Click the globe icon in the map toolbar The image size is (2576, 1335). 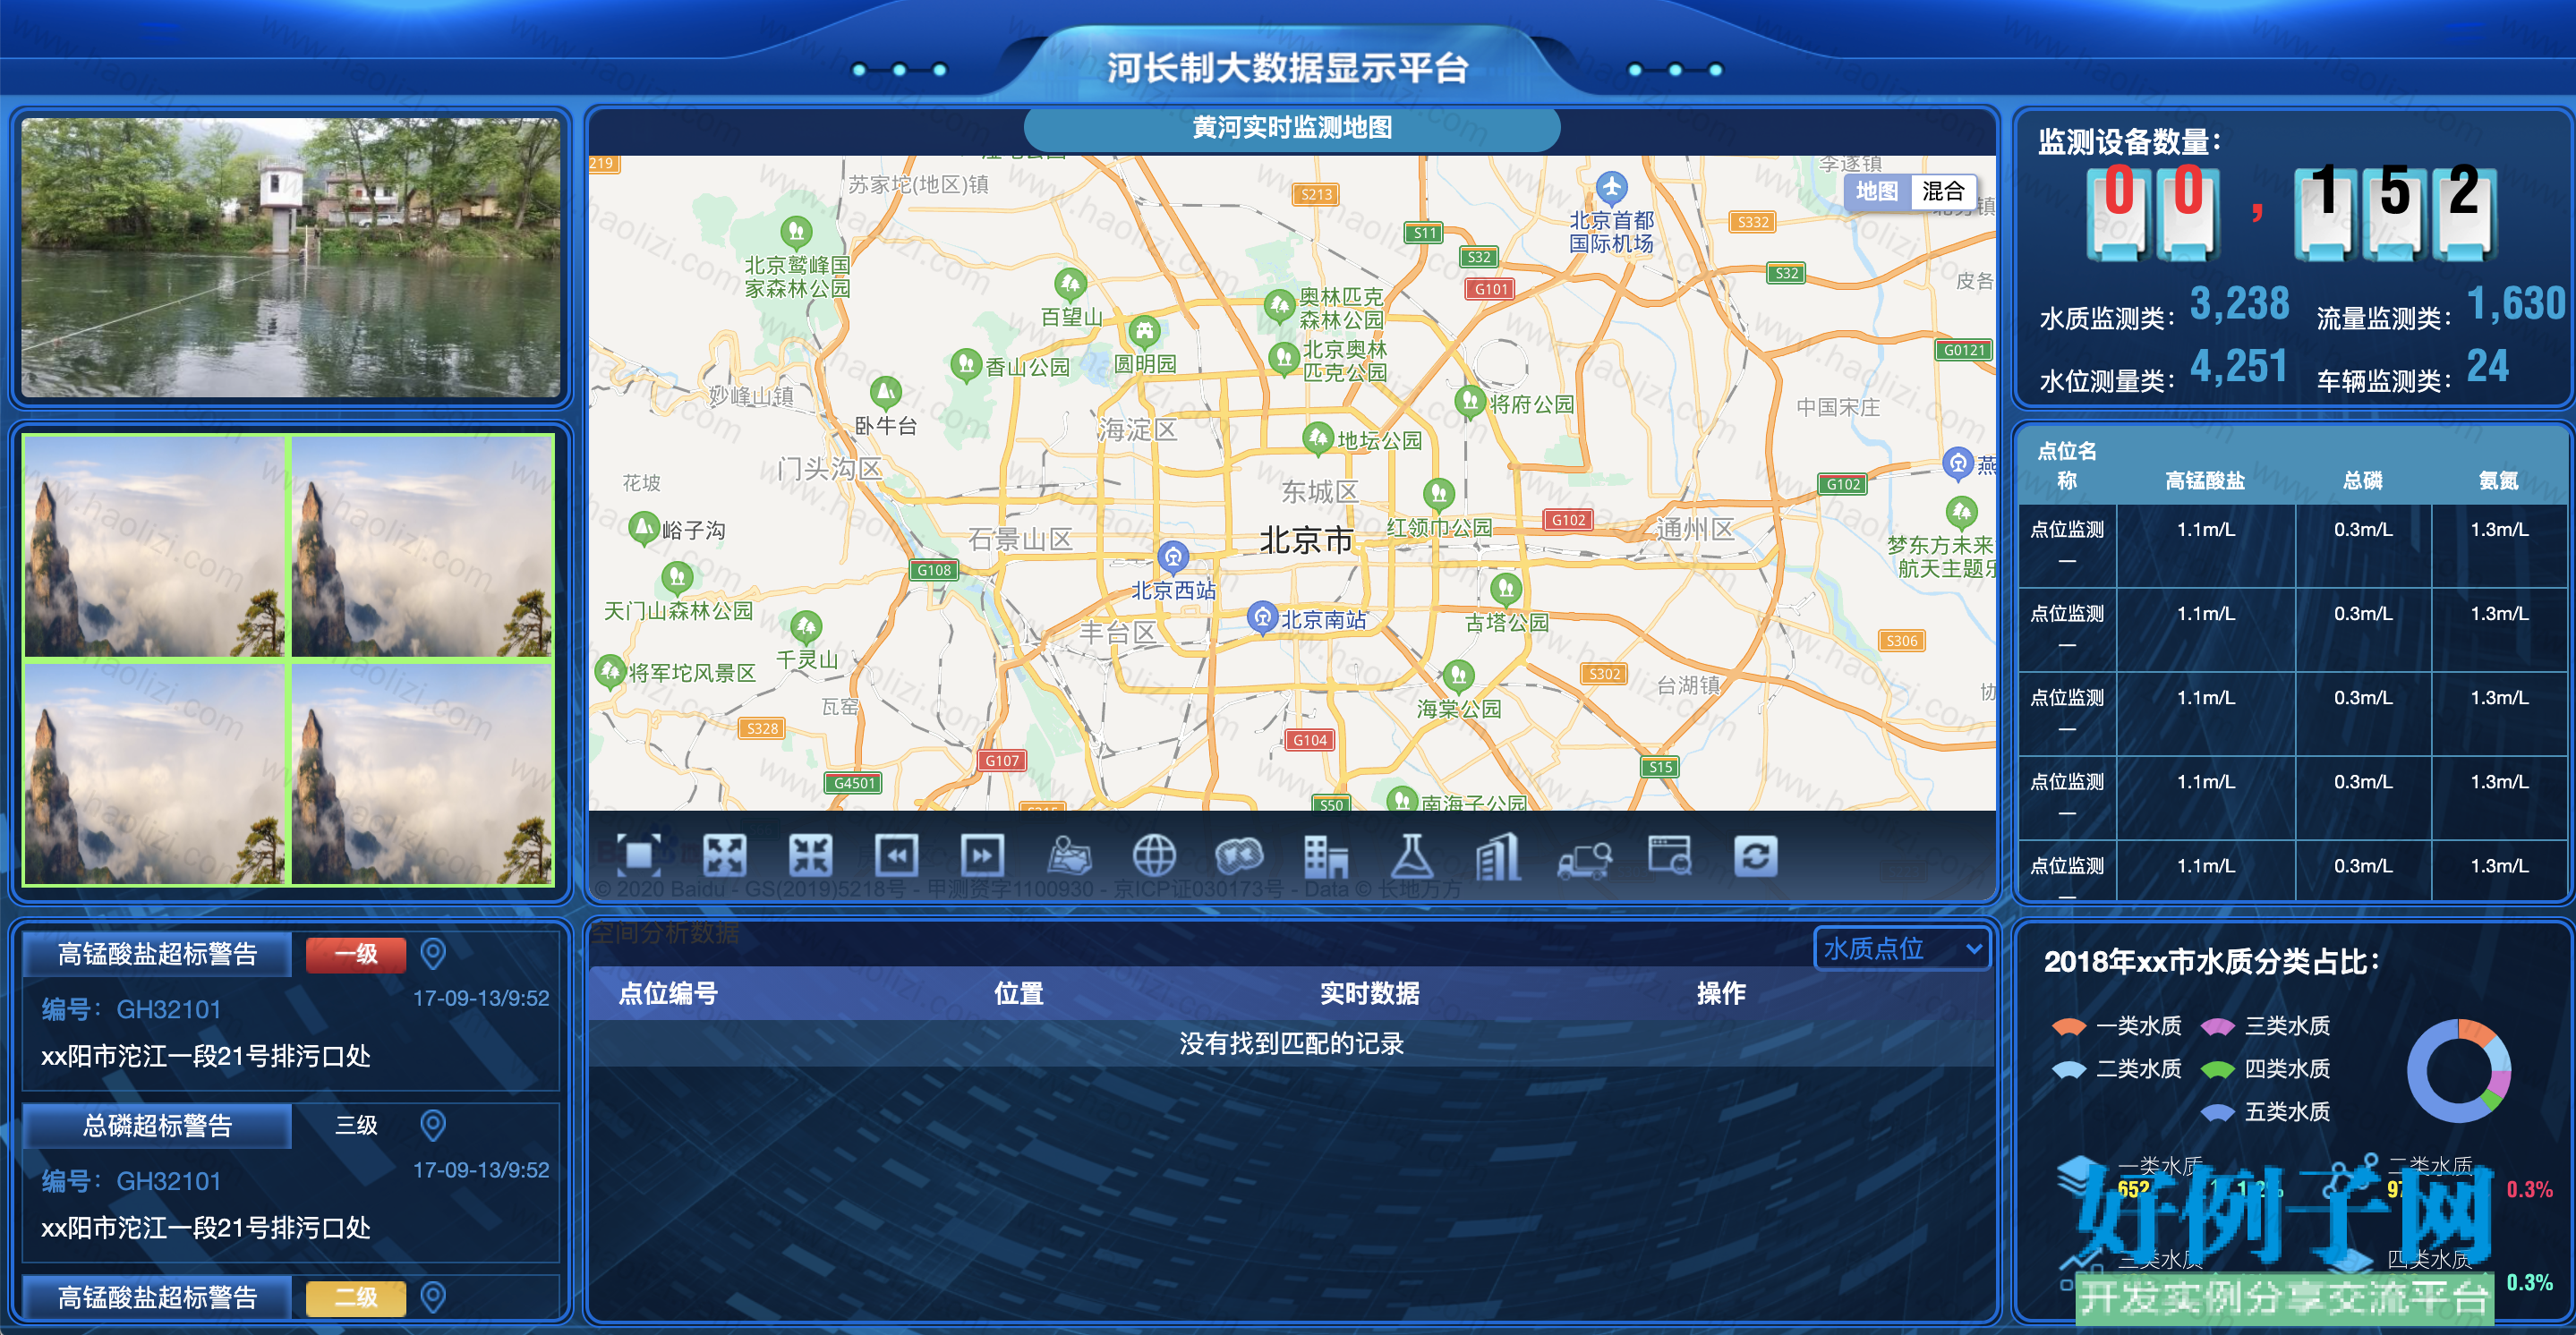(1154, 856)
